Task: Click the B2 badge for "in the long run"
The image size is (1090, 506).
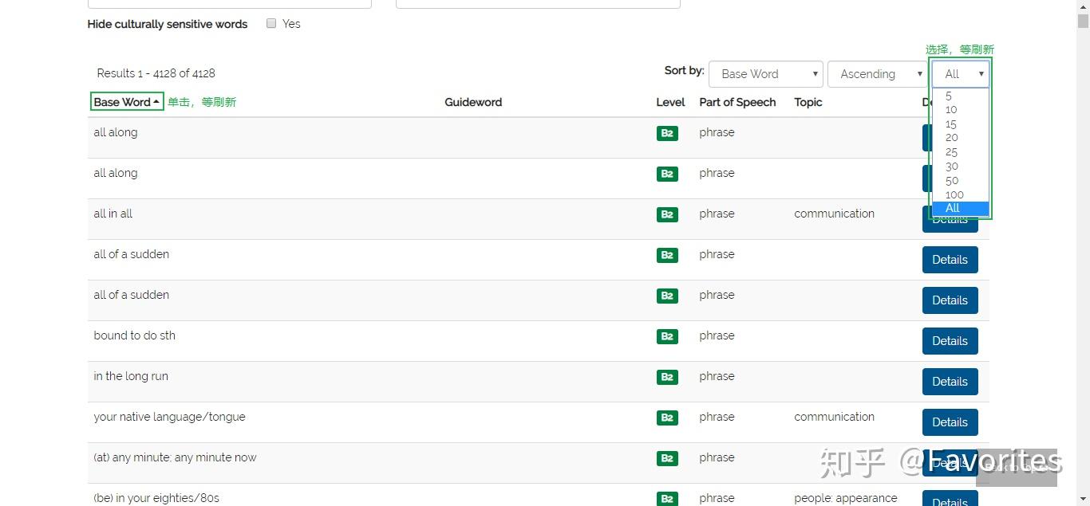Action: click(x=667, y=377)
